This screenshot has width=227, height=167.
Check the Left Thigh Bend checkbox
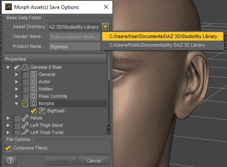[17, 125]
